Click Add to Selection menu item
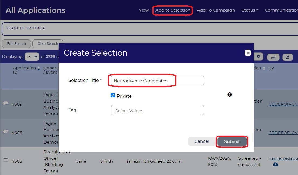This screenshot has height=175, width=298. tap(173, 10)
